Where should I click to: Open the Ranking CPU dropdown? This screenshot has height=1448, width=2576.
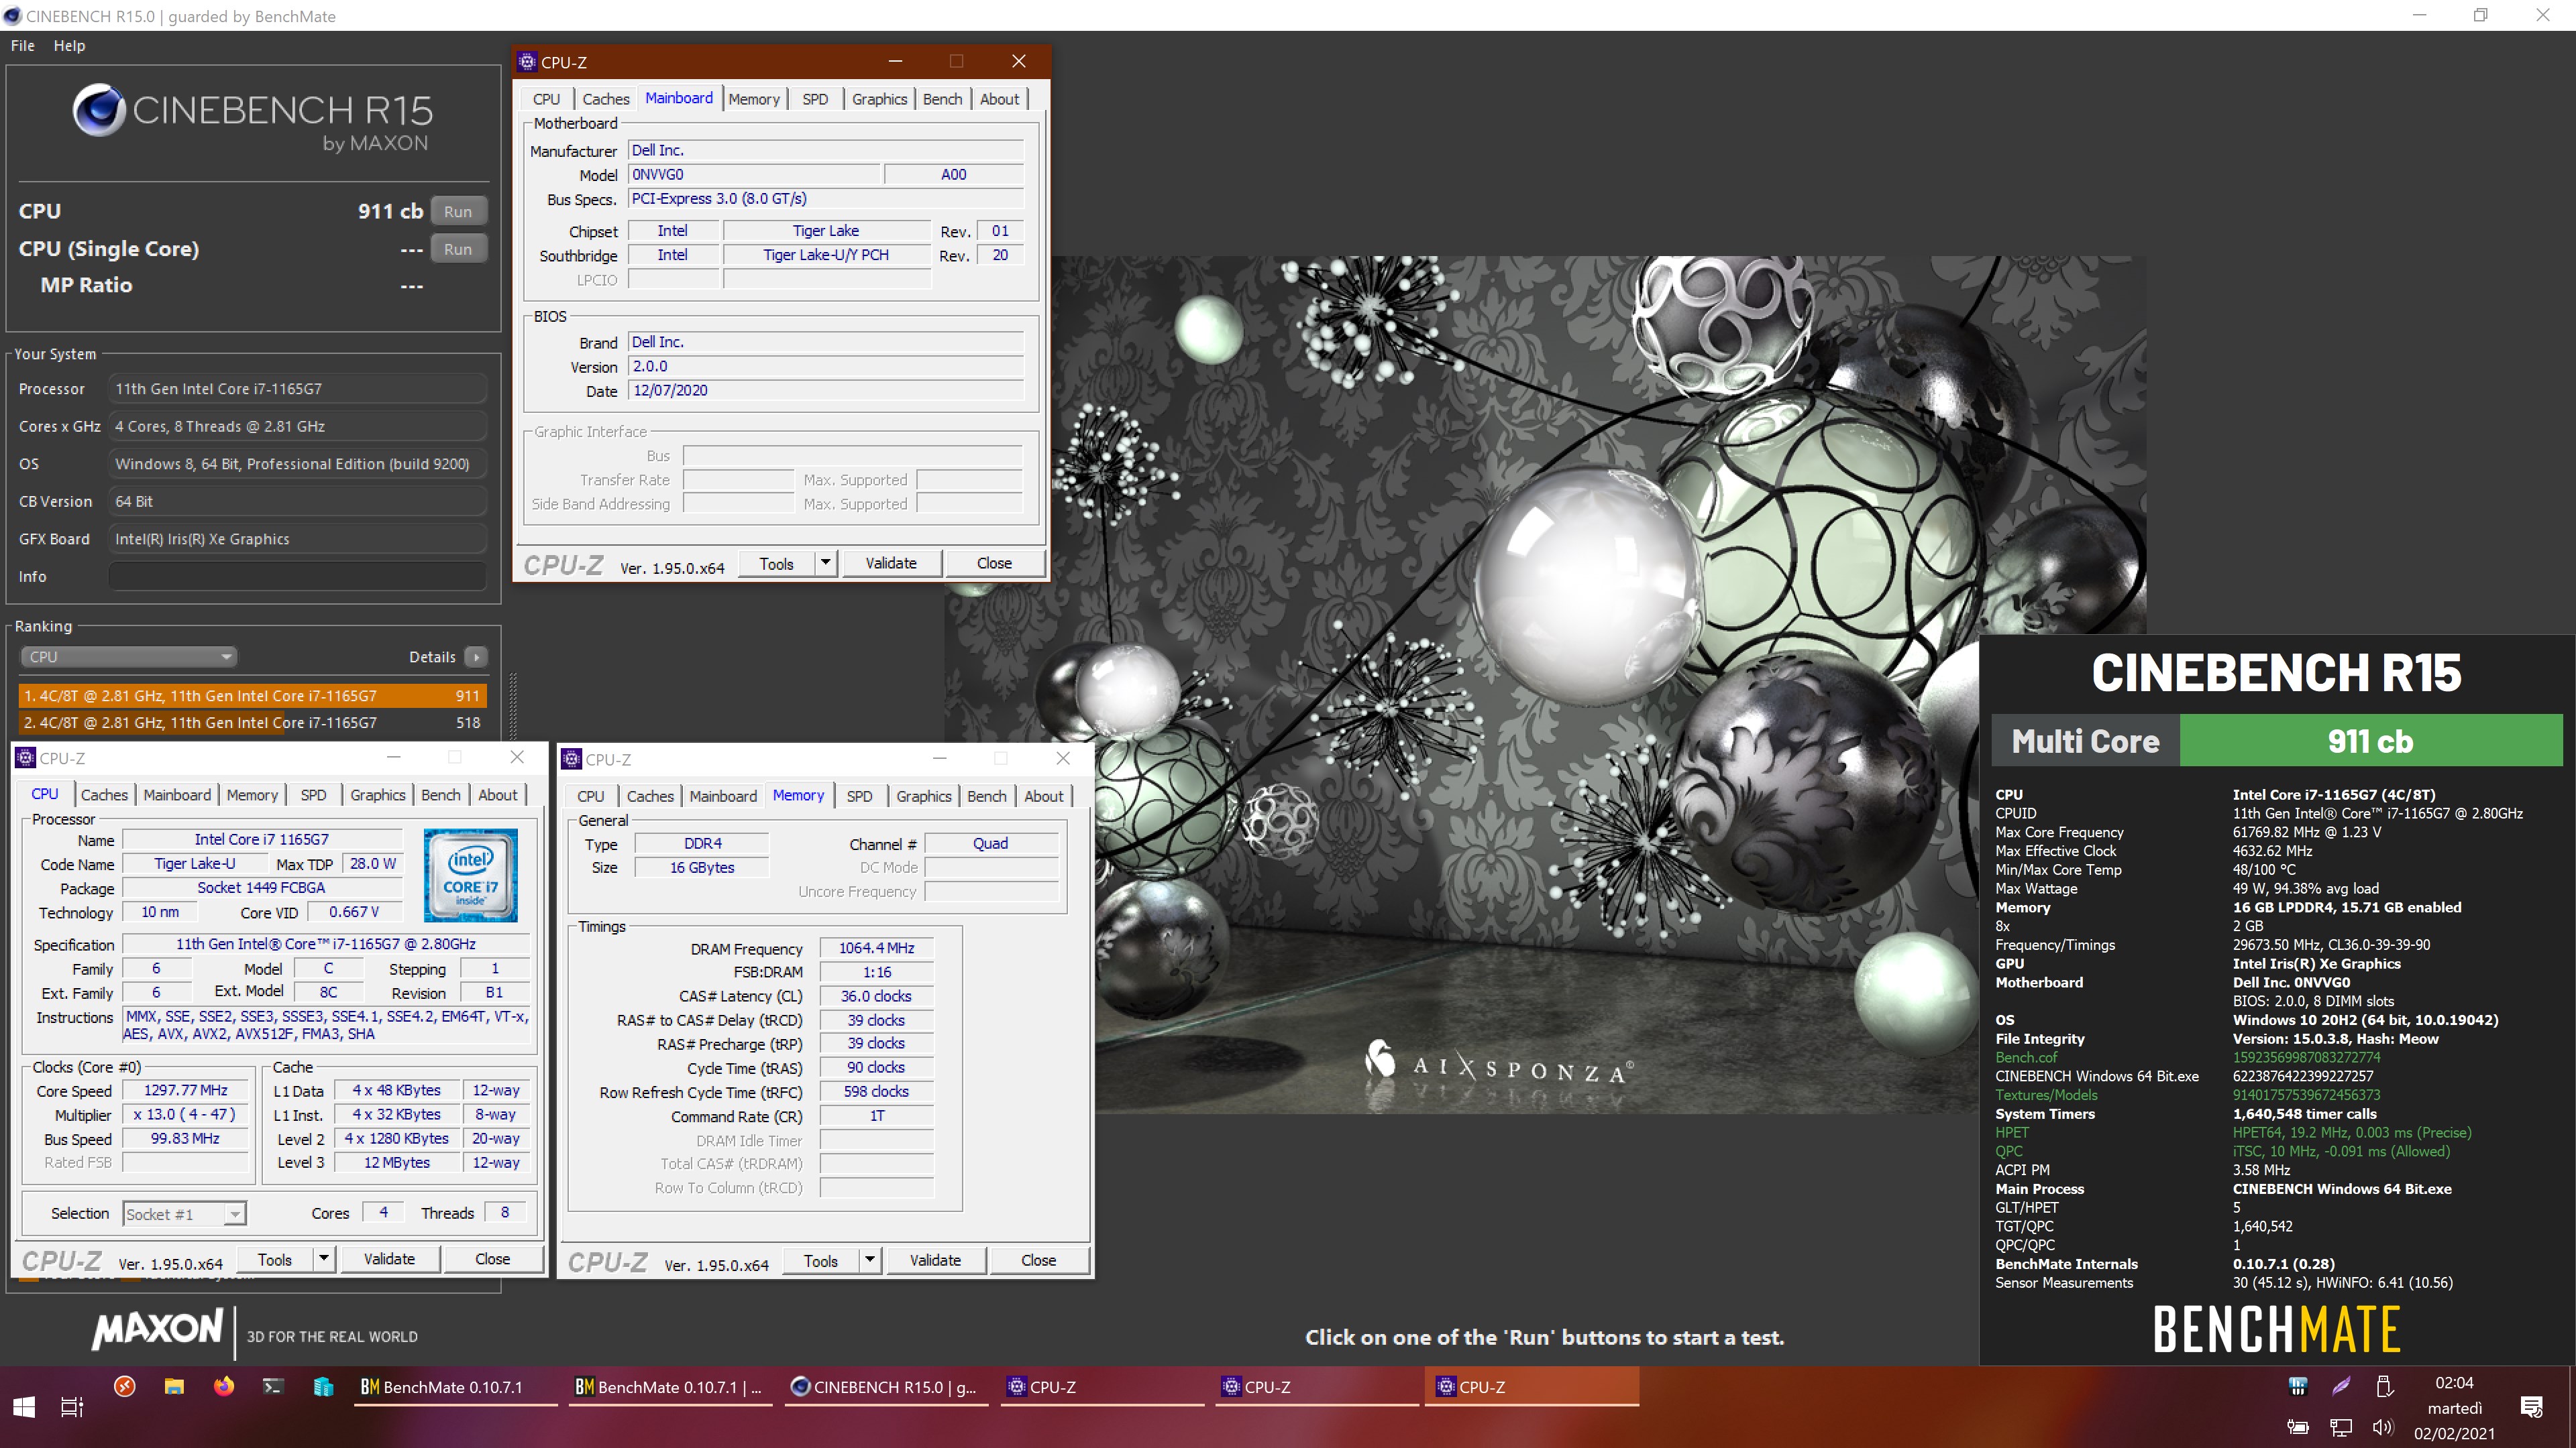click(128, 656)
